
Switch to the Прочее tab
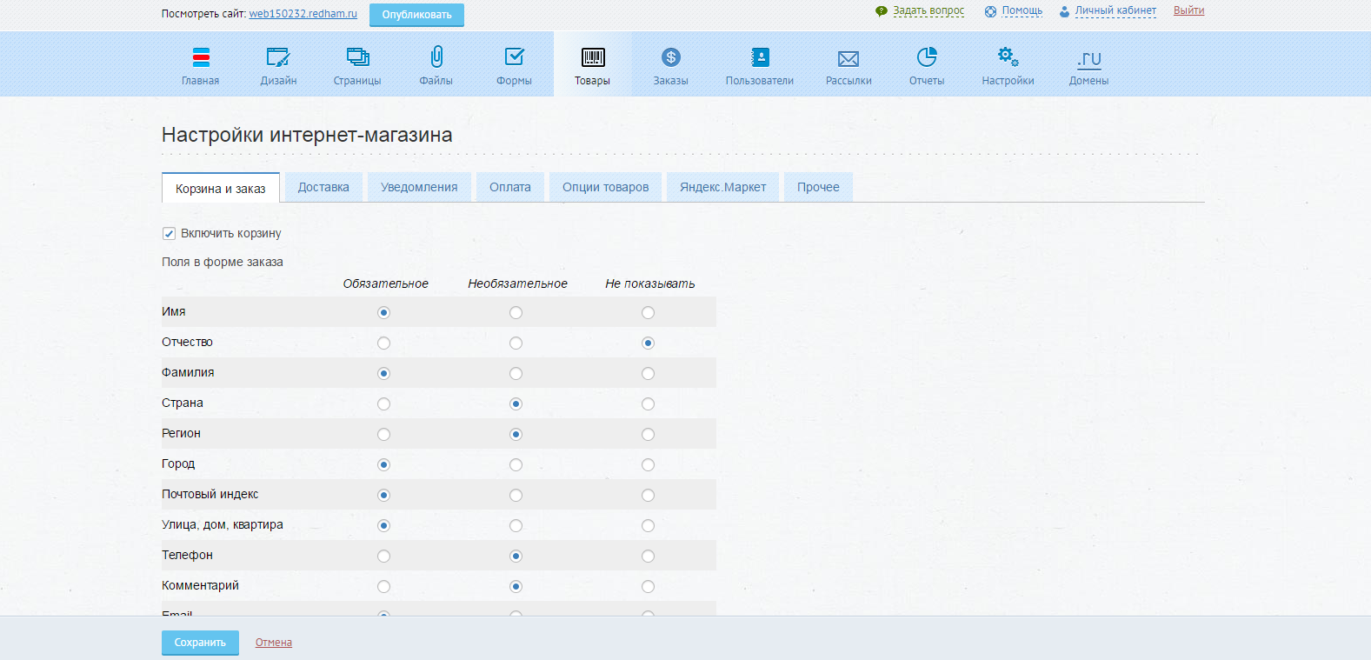pyautogui.click(x=819, y=187)
